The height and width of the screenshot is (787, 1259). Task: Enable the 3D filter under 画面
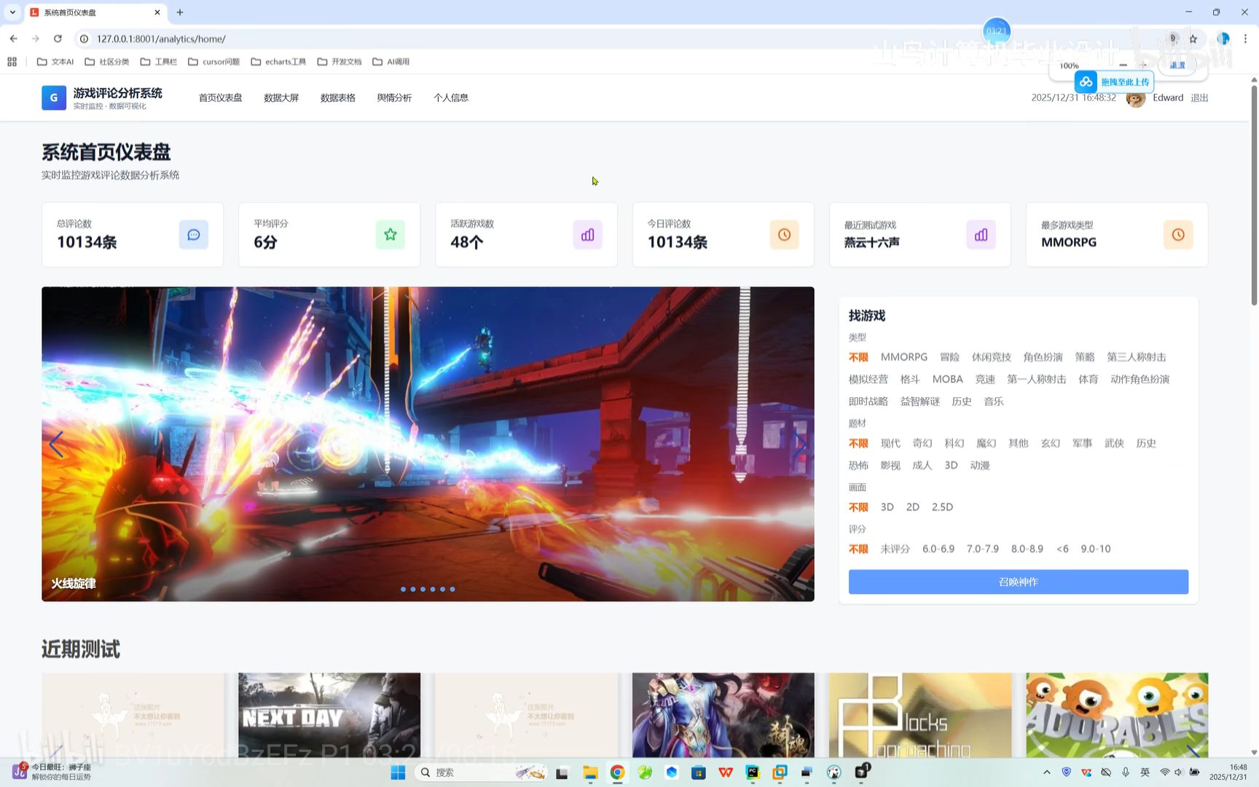click(887, 506)
